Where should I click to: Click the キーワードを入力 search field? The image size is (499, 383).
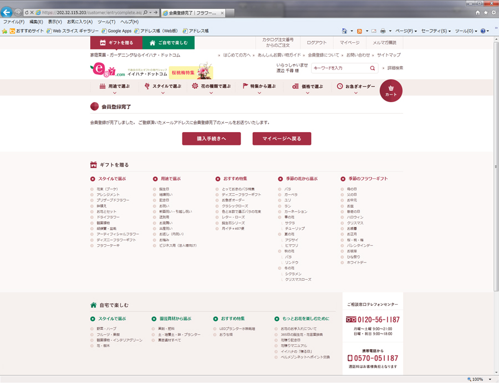[x=339, y=68]
